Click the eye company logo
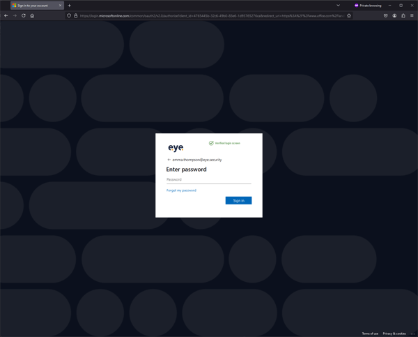Screen dimensions: 418x337 (x=176, y=147)
